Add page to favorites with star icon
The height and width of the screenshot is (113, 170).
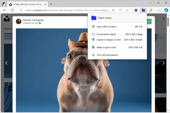(x=127, y=10)
